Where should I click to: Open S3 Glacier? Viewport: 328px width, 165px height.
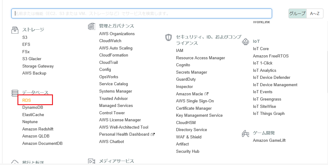coord(32,59)
